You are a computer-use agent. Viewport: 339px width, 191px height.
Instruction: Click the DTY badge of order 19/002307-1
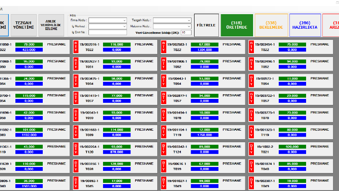[251, 183]
